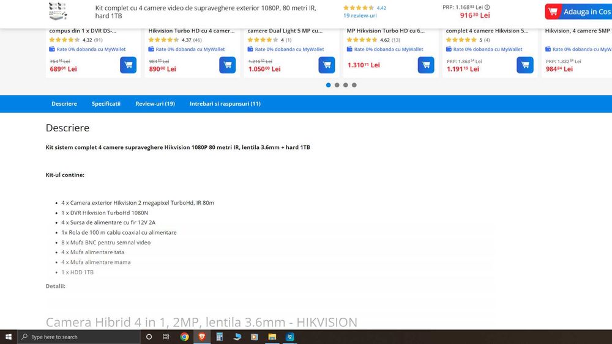
Task: Click the 5 (4) star rating
Action: pyautogui.click(x=468, y=40)
